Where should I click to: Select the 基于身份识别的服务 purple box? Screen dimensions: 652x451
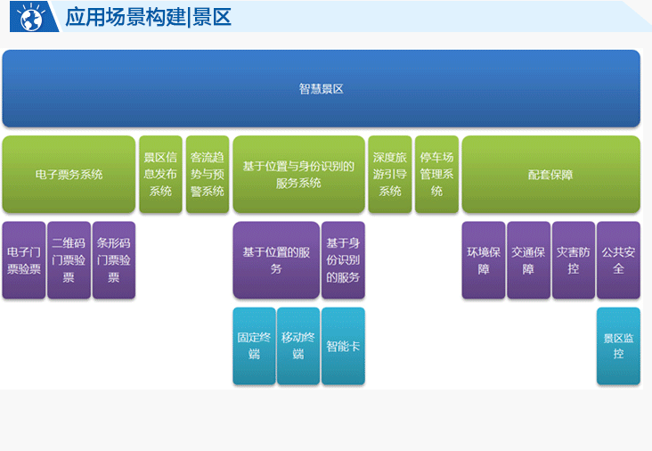(x=343, y=260)
